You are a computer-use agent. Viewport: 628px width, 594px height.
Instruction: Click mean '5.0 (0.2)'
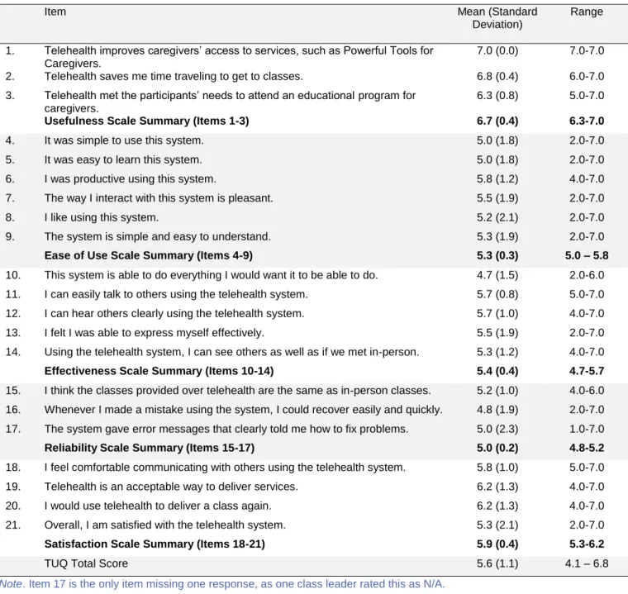coord(497,448)
